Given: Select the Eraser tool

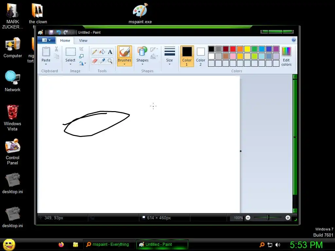Looking at the screenshot, I should coord(95,61).
